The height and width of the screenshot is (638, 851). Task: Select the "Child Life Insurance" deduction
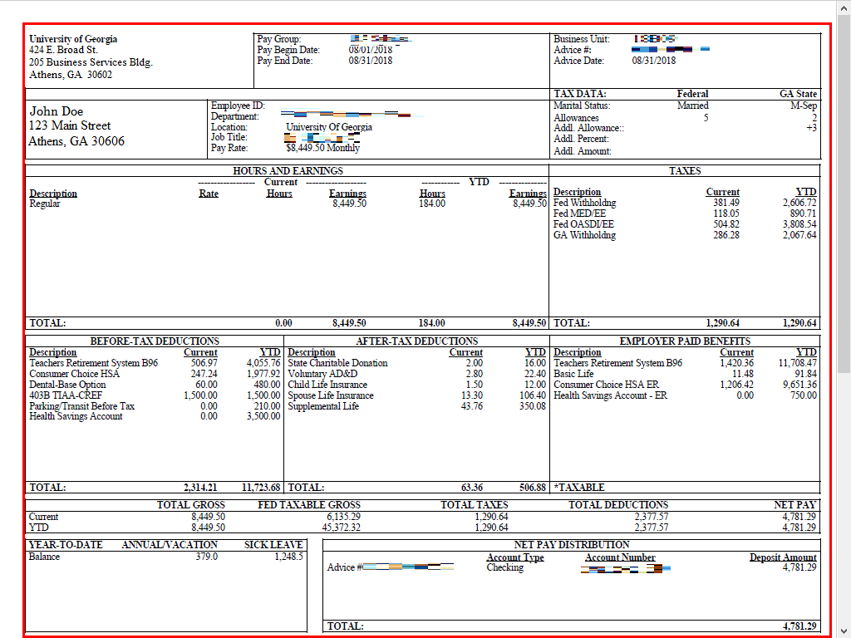point(327,385)
